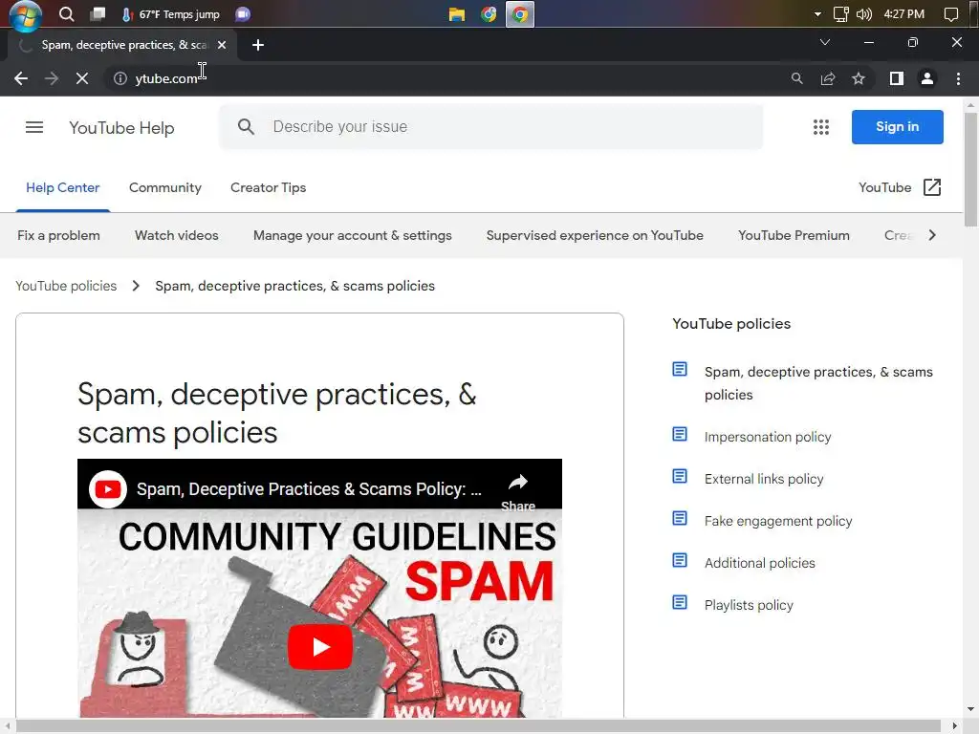Switch to Chrome taskbar icon
The width and height of the screenshot is (979, 734).
(x=519, y=14)
